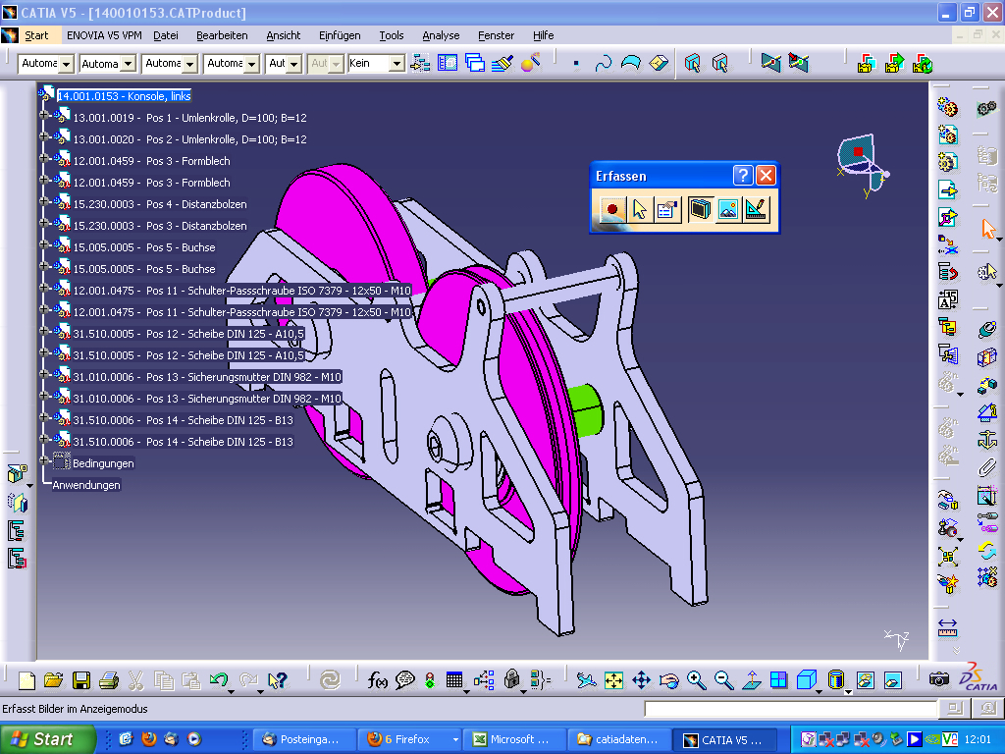Open the Ansicht menu
Image resolution: width=1005 pixels, height=754 pixels.
[x=284, y=35]
